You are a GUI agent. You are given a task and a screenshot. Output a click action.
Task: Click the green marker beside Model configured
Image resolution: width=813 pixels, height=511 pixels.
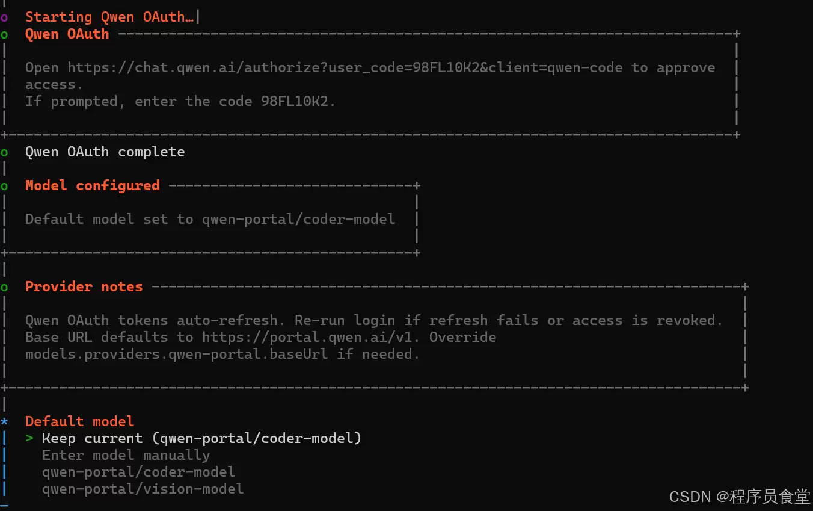coord(4,186)
